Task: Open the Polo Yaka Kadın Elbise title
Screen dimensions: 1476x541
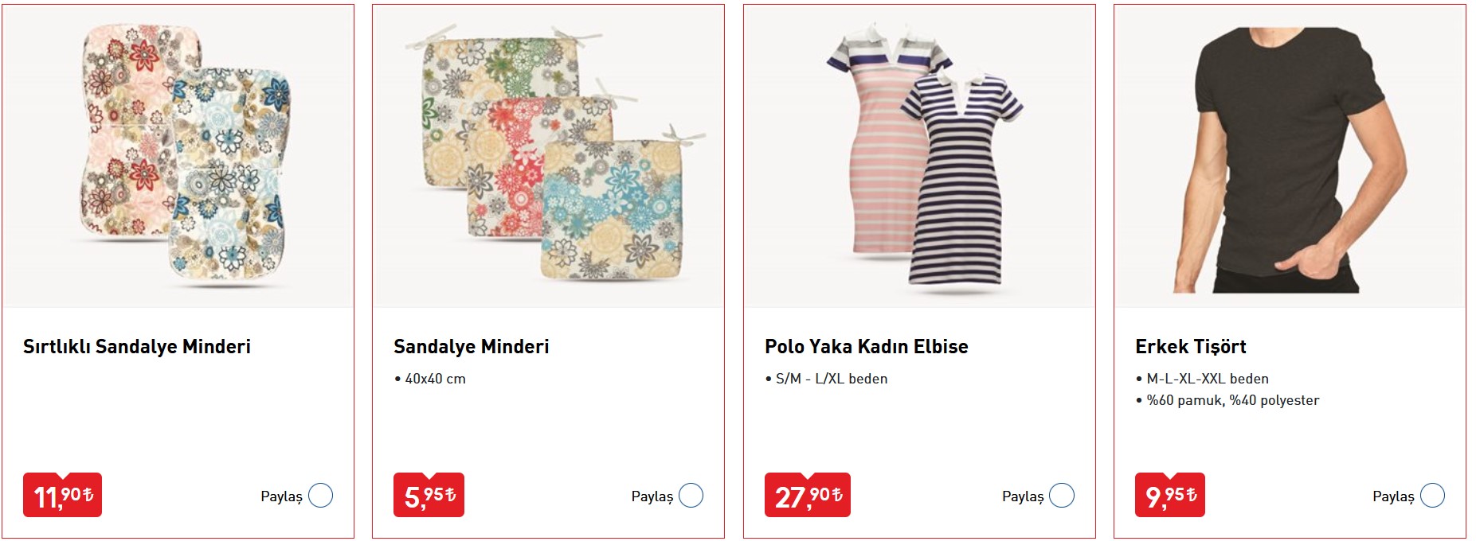Action: click(867, 347)
